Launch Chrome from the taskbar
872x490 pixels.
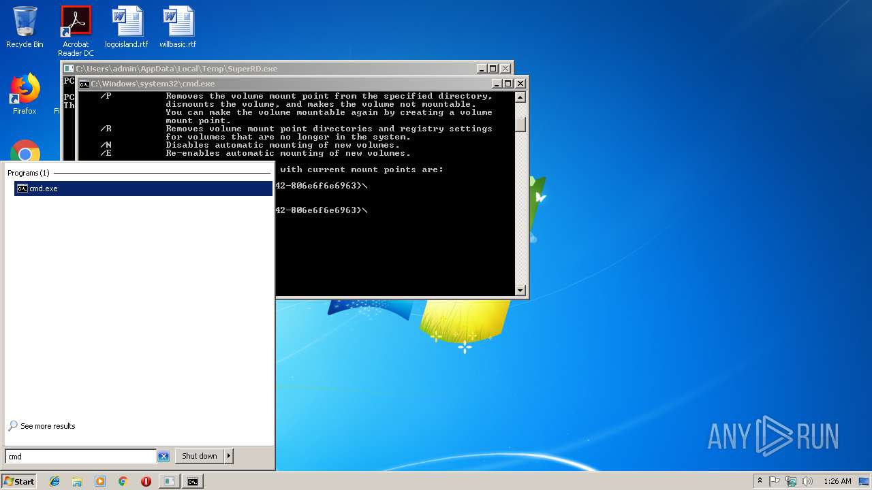coord(123,481)
